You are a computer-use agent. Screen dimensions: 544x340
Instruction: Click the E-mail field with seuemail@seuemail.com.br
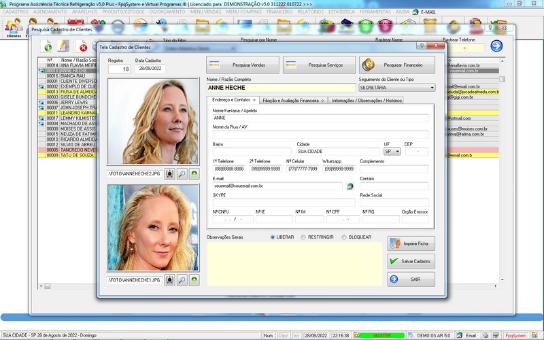[277, 186]
